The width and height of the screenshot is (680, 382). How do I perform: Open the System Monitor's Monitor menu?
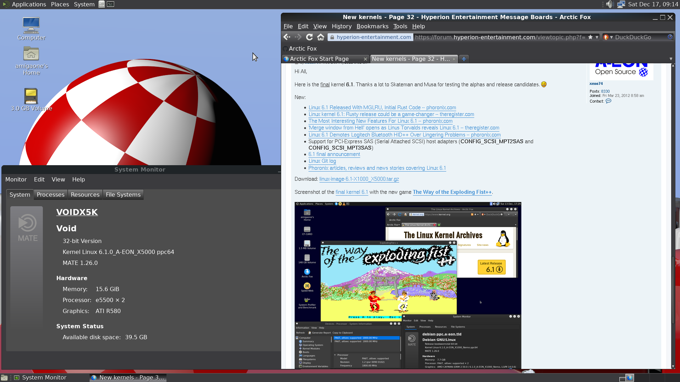[x=16, y=180]
